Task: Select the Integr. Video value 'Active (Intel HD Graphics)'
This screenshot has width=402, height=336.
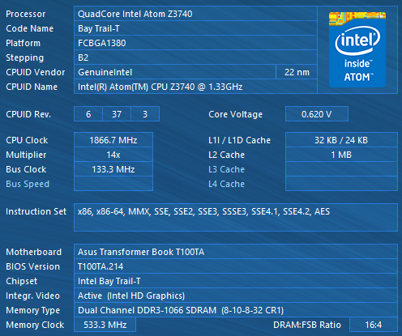Action: 236,296
